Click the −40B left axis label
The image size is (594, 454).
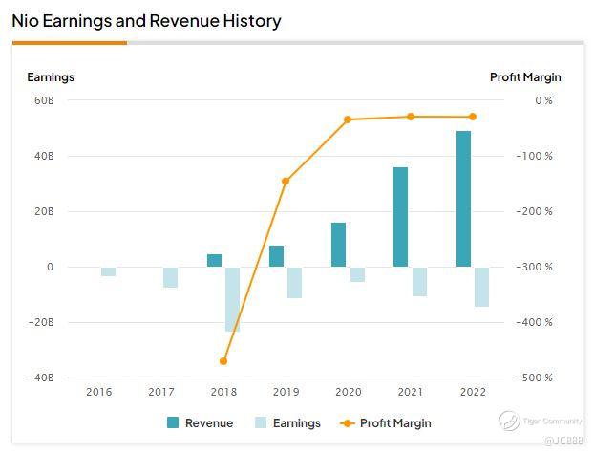coord(41,378)
